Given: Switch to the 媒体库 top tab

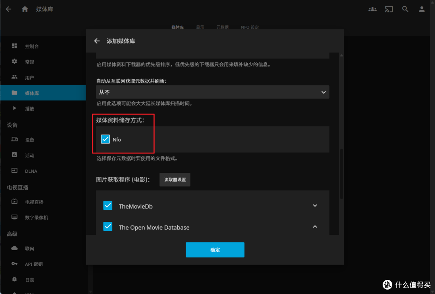Looking at the screenshot, I should pos(178,27).
